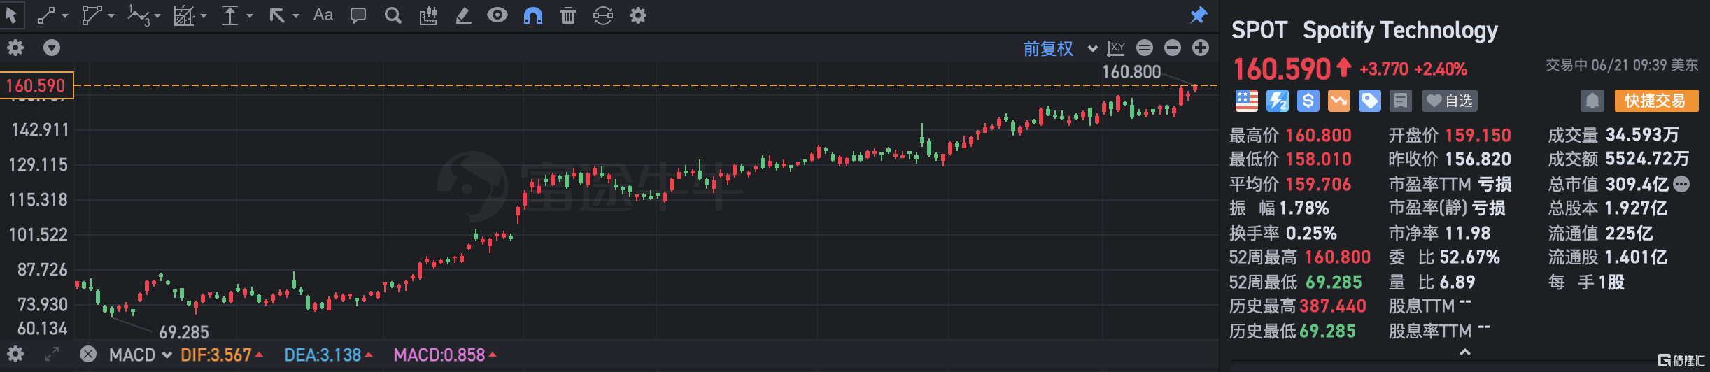Click the 总市值 309.4亿 value
Viewport: 1710px width, 372px height.
coord(1637,184)
